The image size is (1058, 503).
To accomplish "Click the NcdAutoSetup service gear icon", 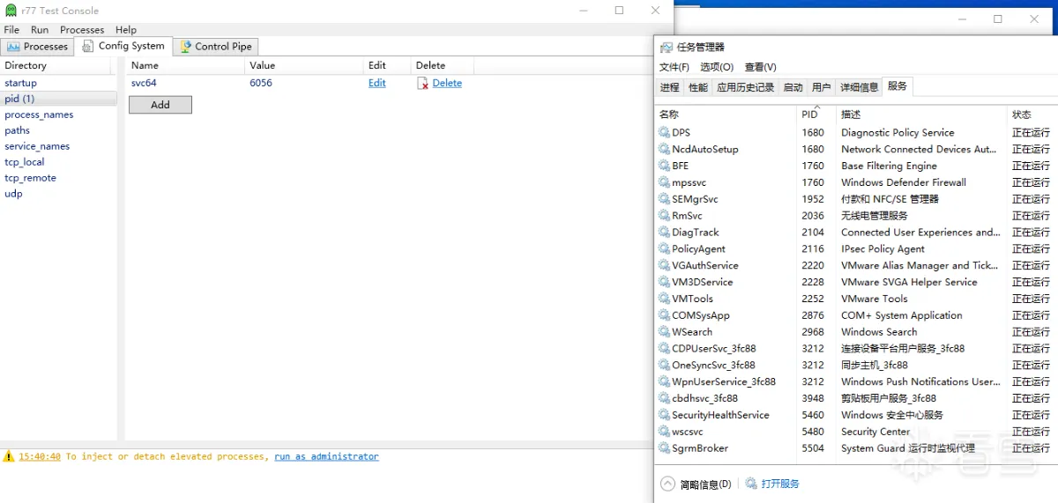I will 665,149.
